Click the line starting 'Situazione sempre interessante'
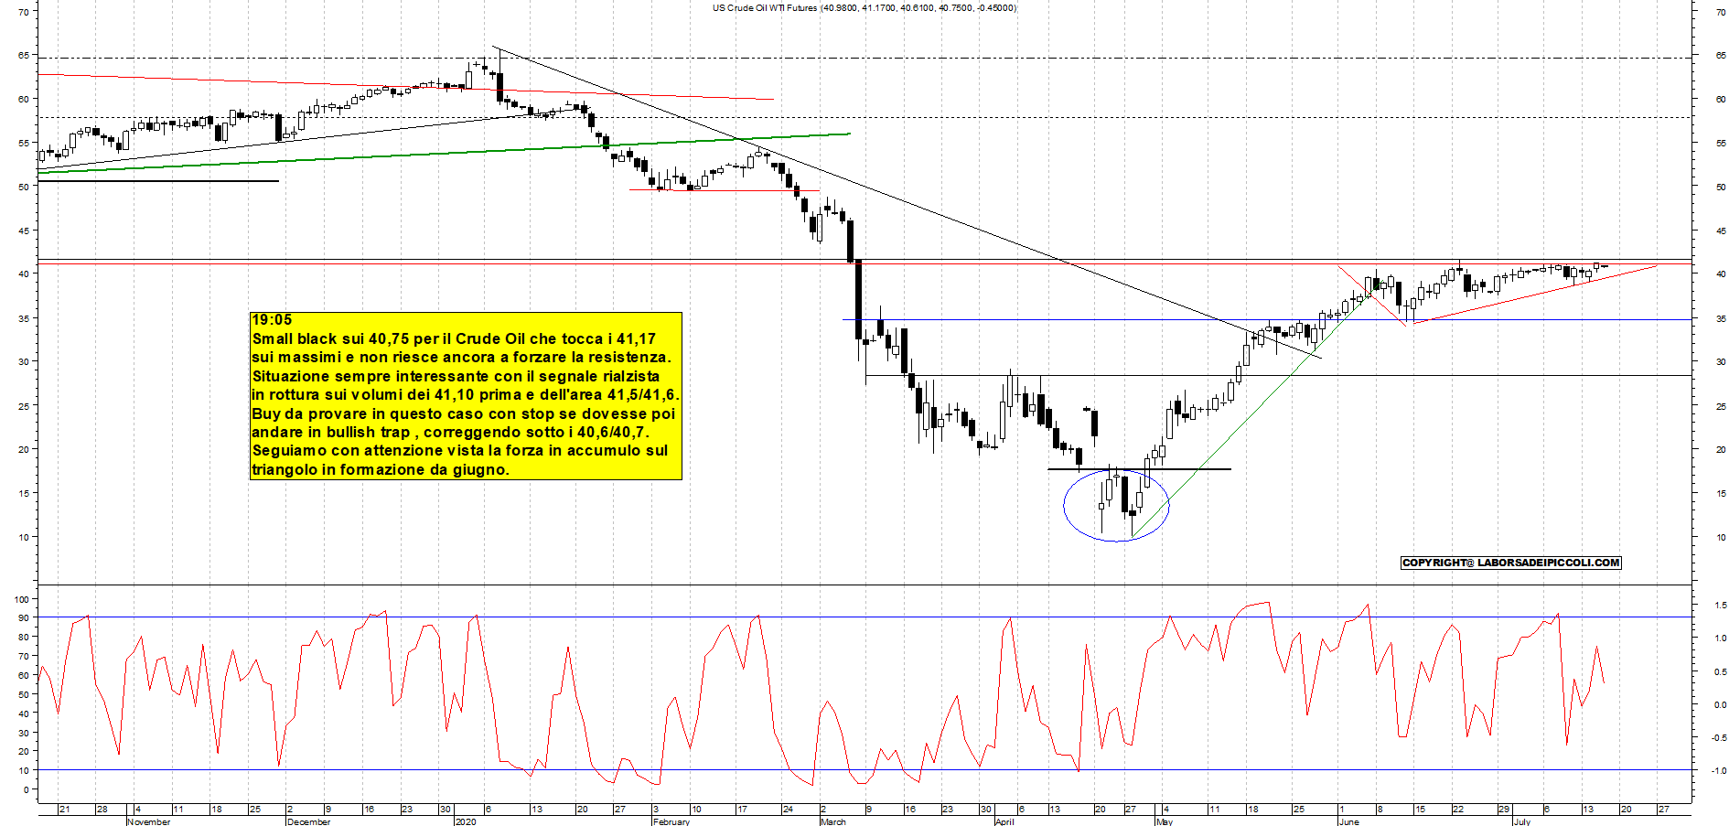 (x=456, y=376)
